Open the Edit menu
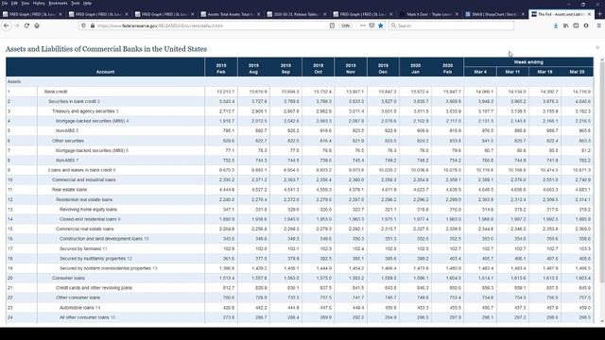 coord(14,3)
